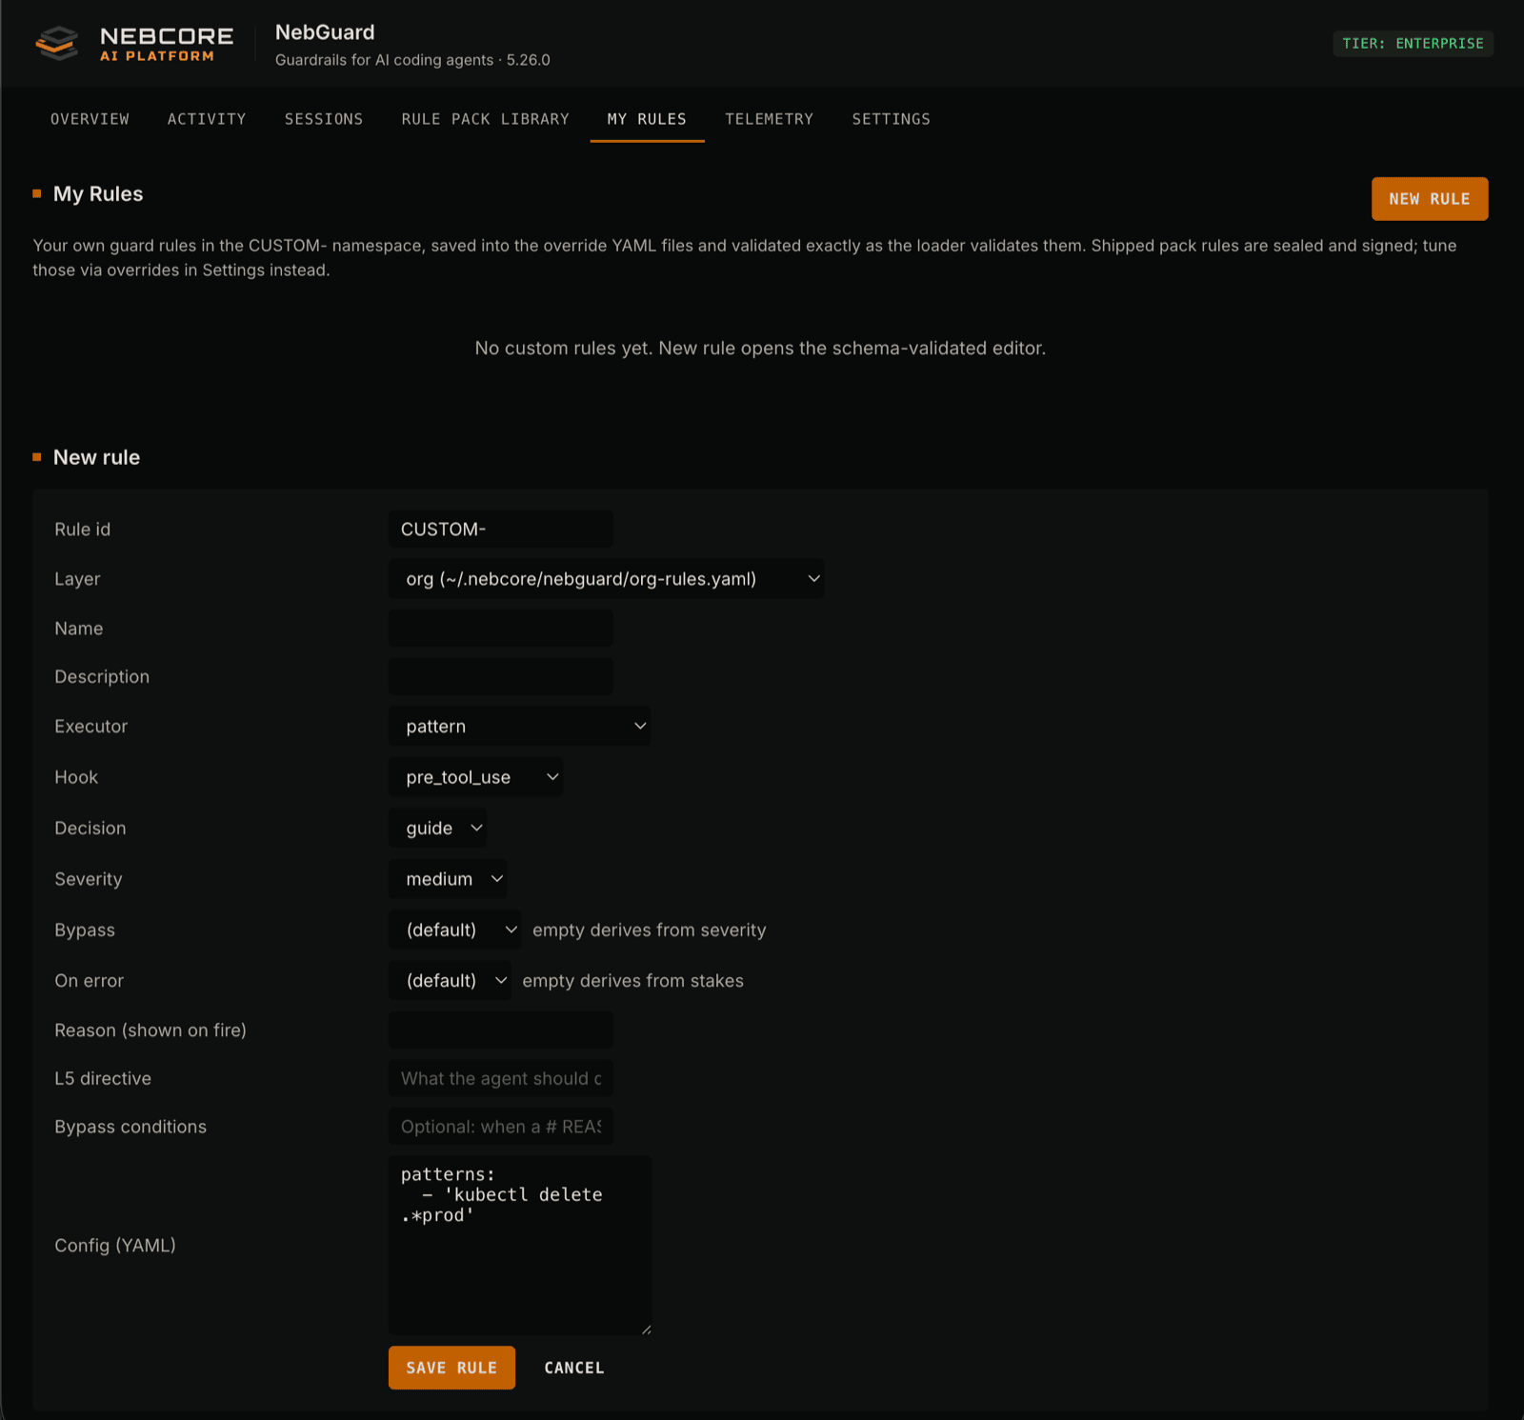
Task: Click 'empty derives from severity' hint
Action: (649, 930)
